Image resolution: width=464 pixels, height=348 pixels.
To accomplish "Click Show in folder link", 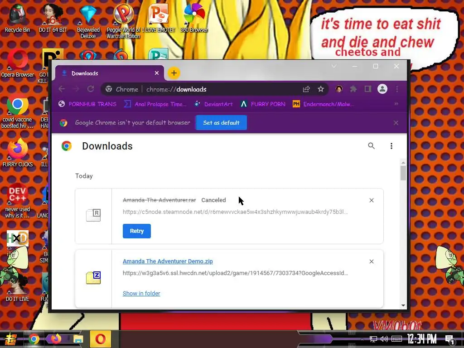I will point(141,293).
